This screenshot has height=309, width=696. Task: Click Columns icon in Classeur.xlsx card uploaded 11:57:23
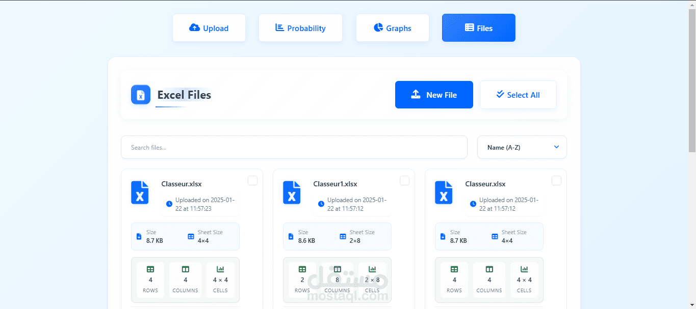click(x=185, y=269)
